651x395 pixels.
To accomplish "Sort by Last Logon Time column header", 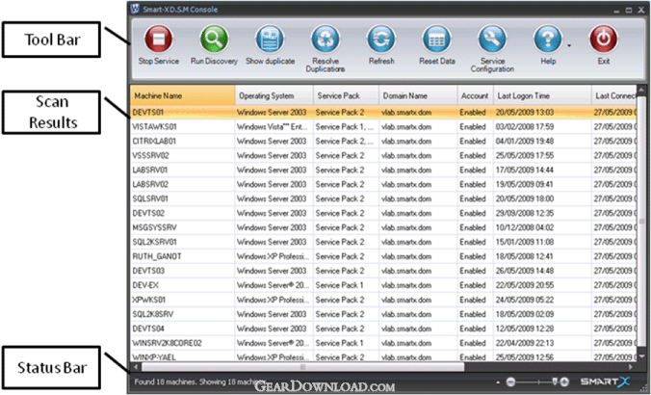I will 542,95.
